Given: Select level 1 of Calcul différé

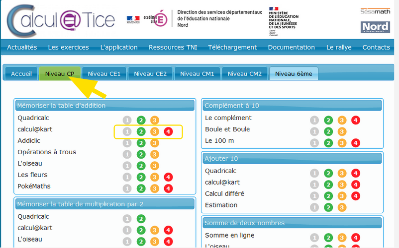Looking at the screenshot, I should point(314,196).
